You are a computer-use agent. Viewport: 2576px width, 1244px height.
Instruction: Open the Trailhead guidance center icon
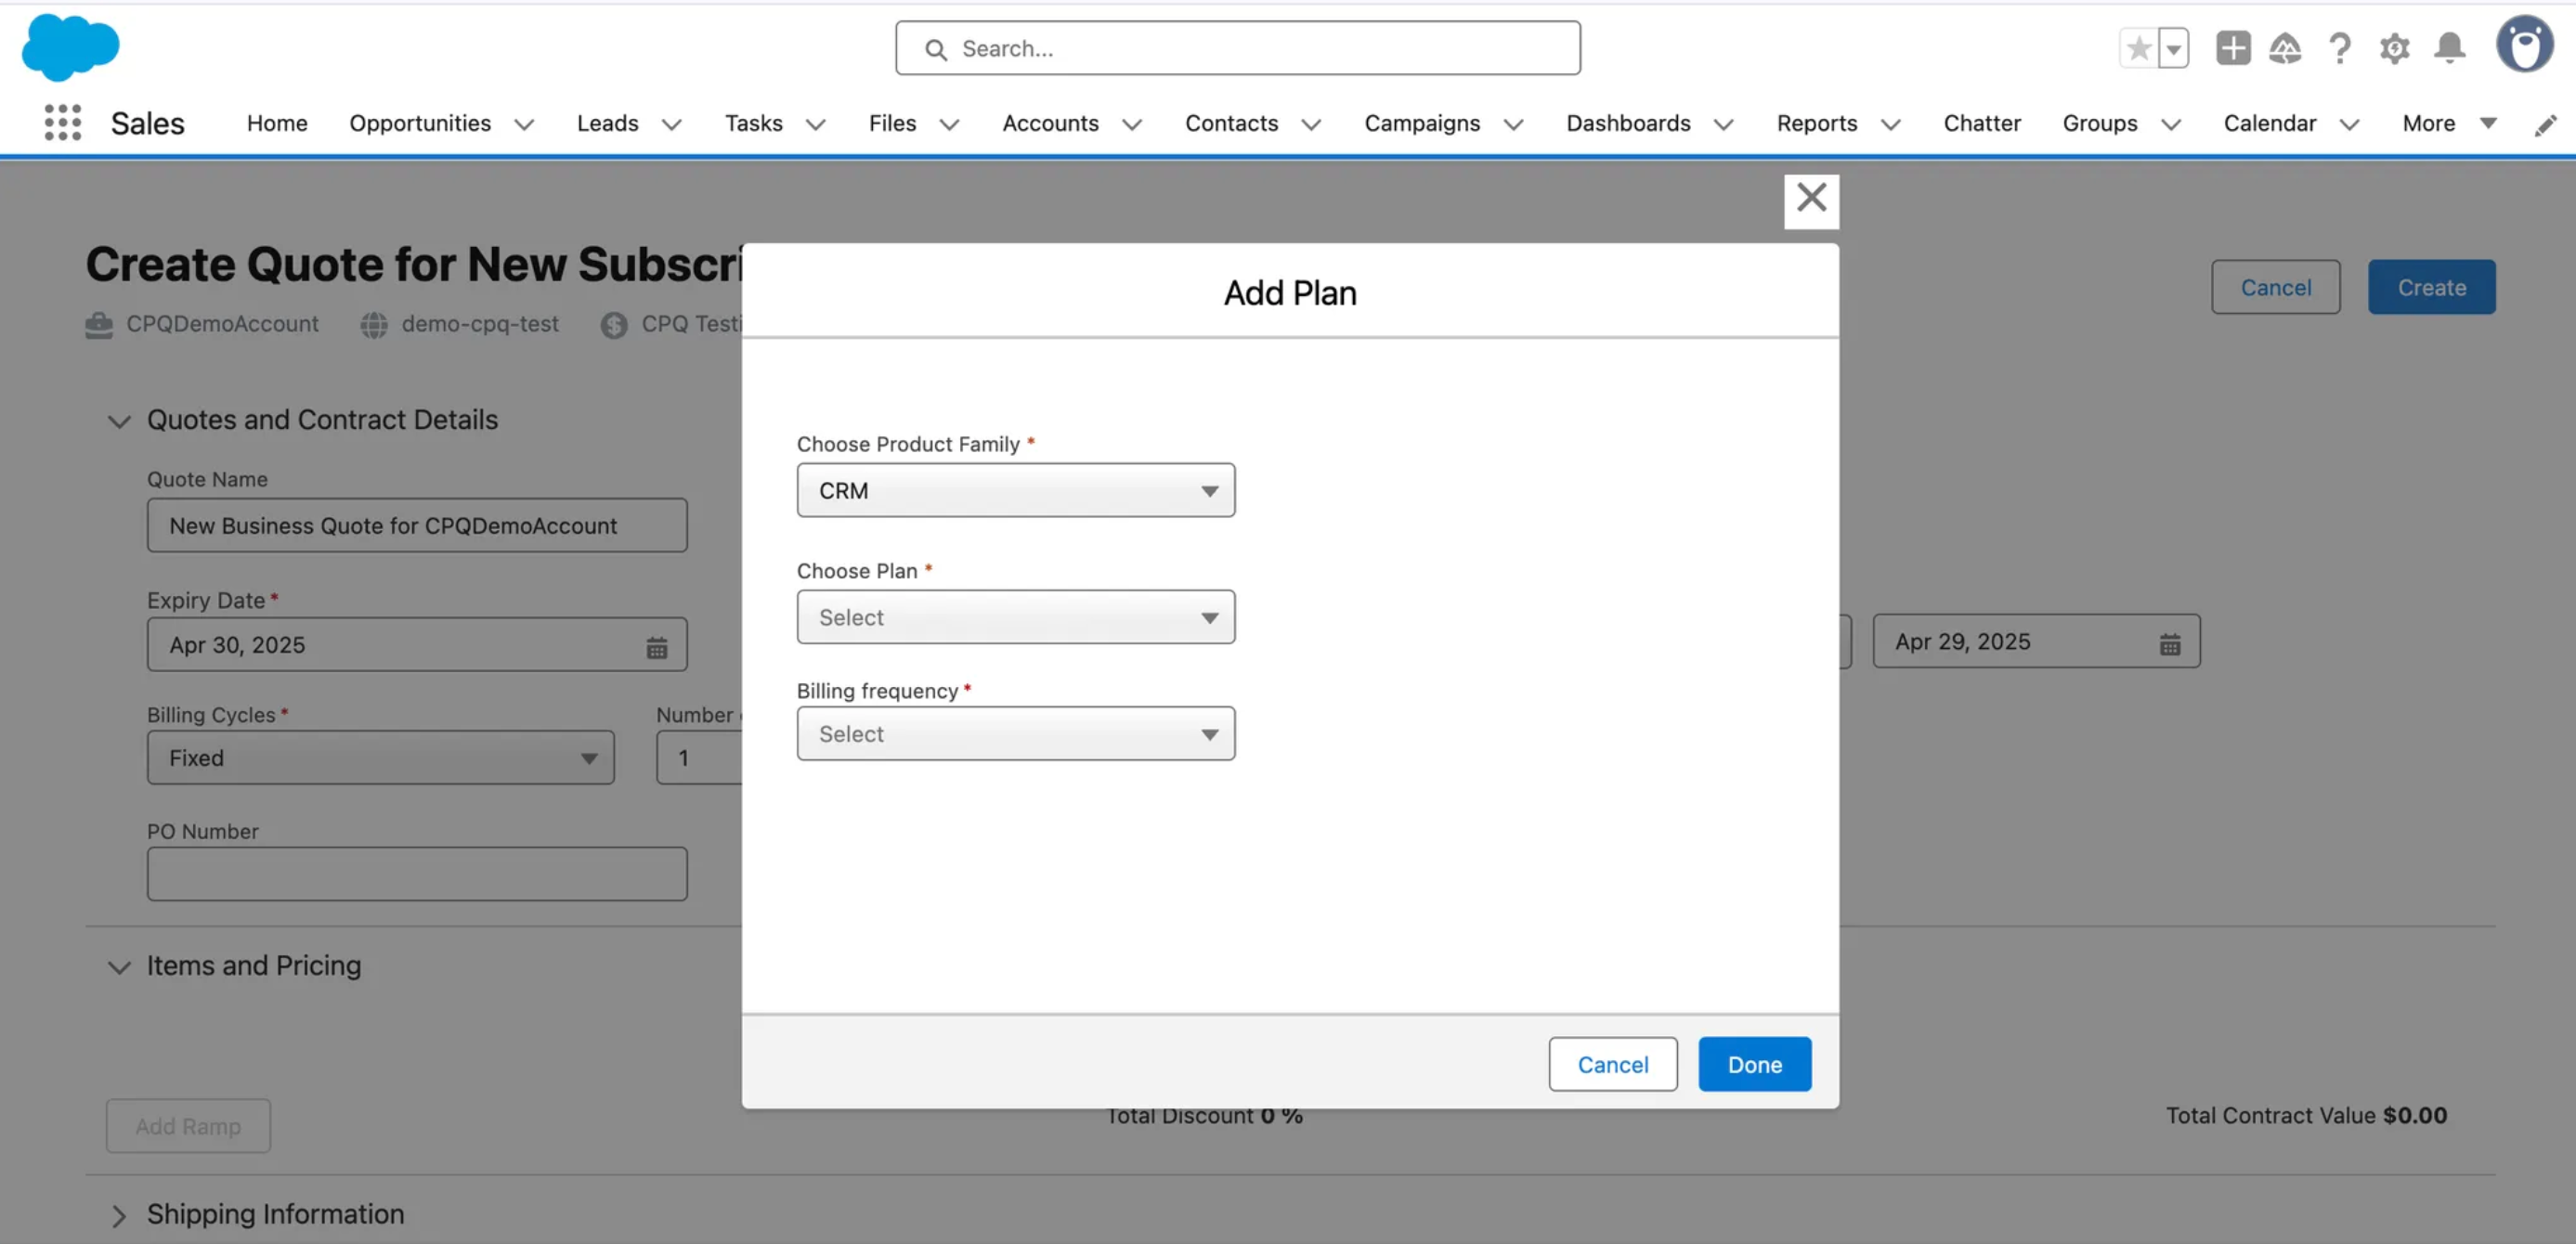[x=2287, y=48]
